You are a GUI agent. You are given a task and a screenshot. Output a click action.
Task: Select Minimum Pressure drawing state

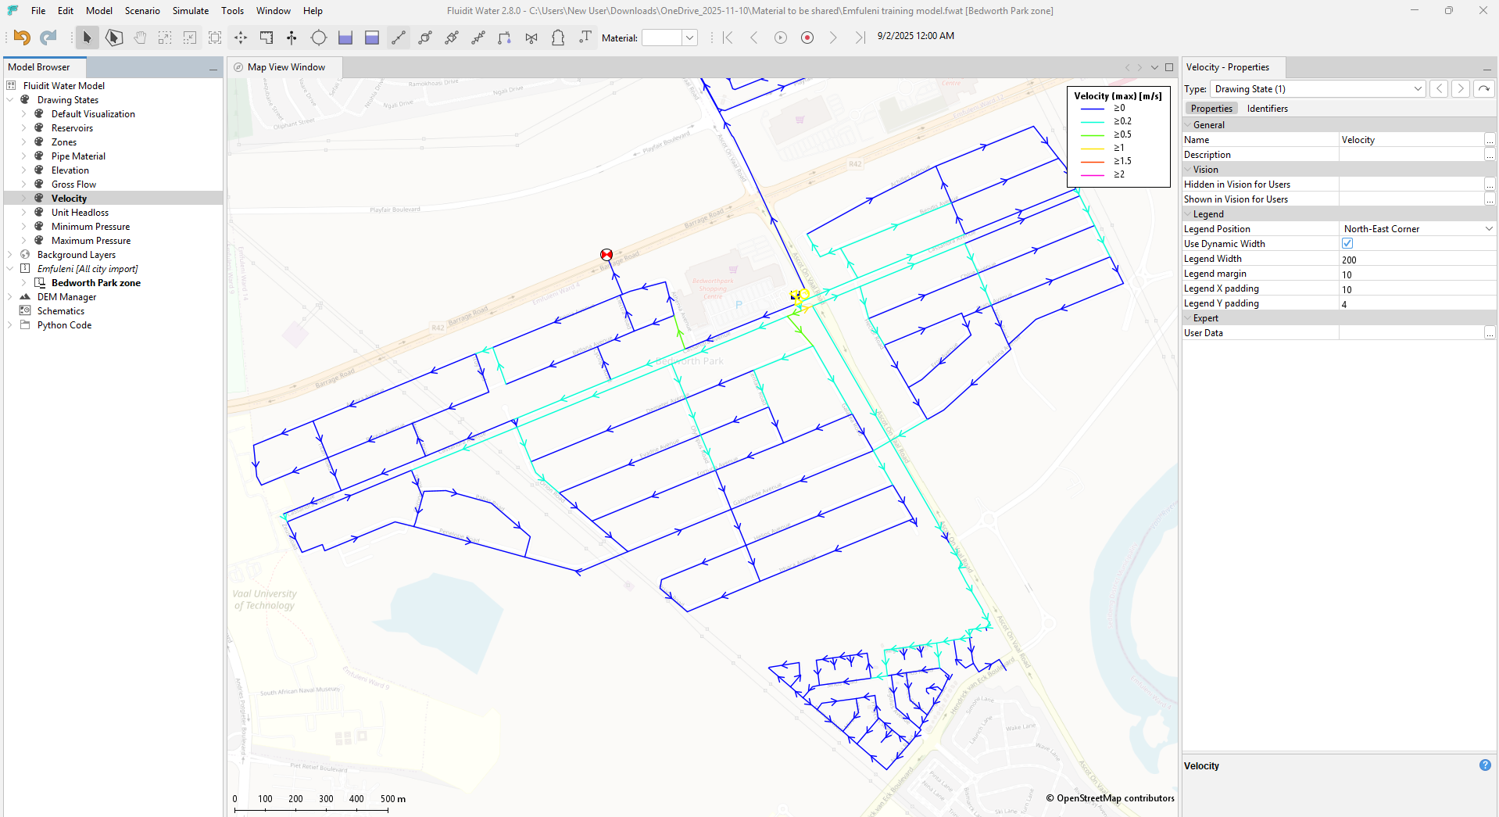tap(91, 227)
